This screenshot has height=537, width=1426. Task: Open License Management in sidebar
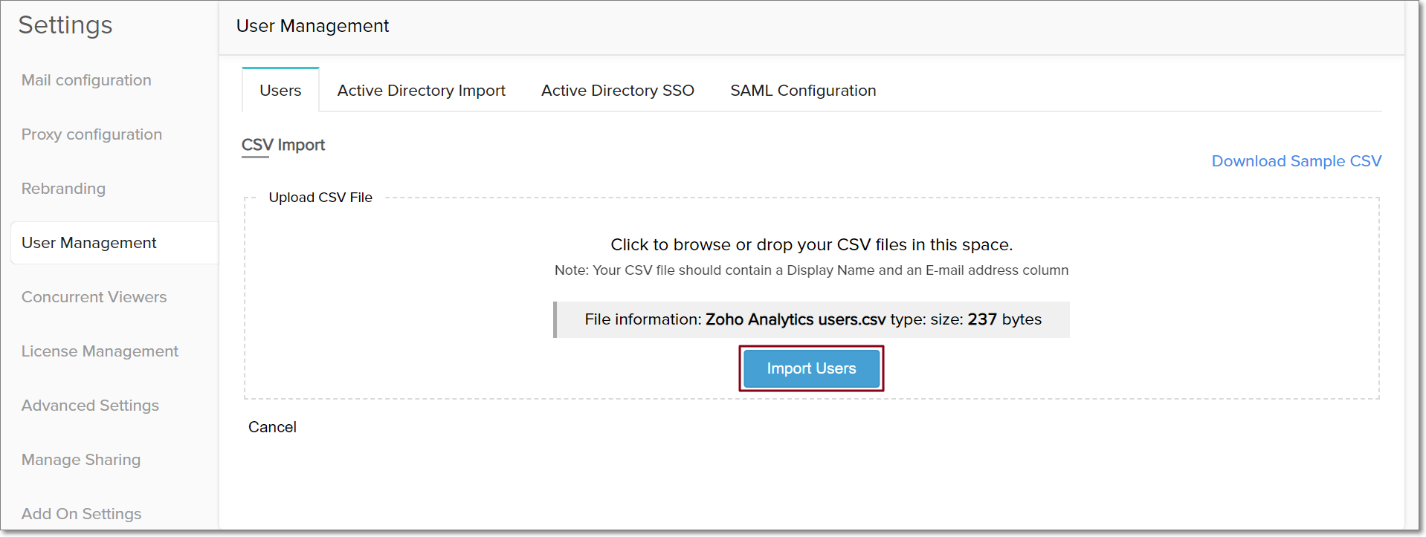(100, 351)
